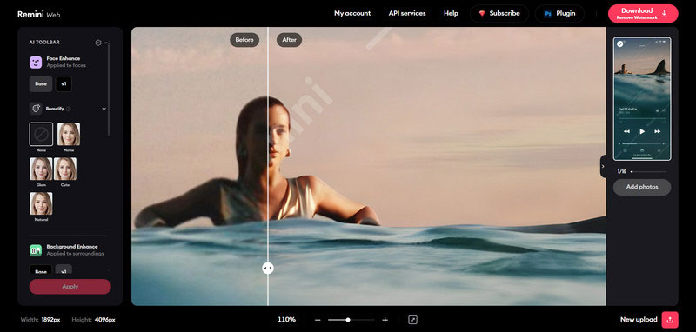Toggle fullscreen fit-to-screen icon

412,320
